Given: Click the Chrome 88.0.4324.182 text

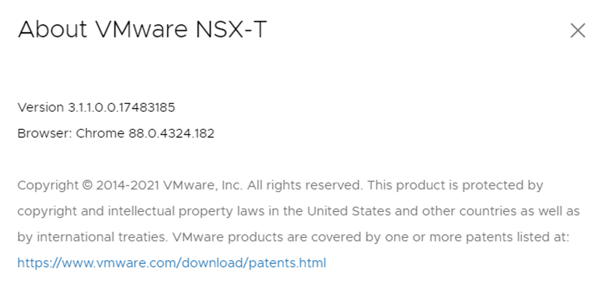Looking at the screenshot, I should click(x=145, y=133).
